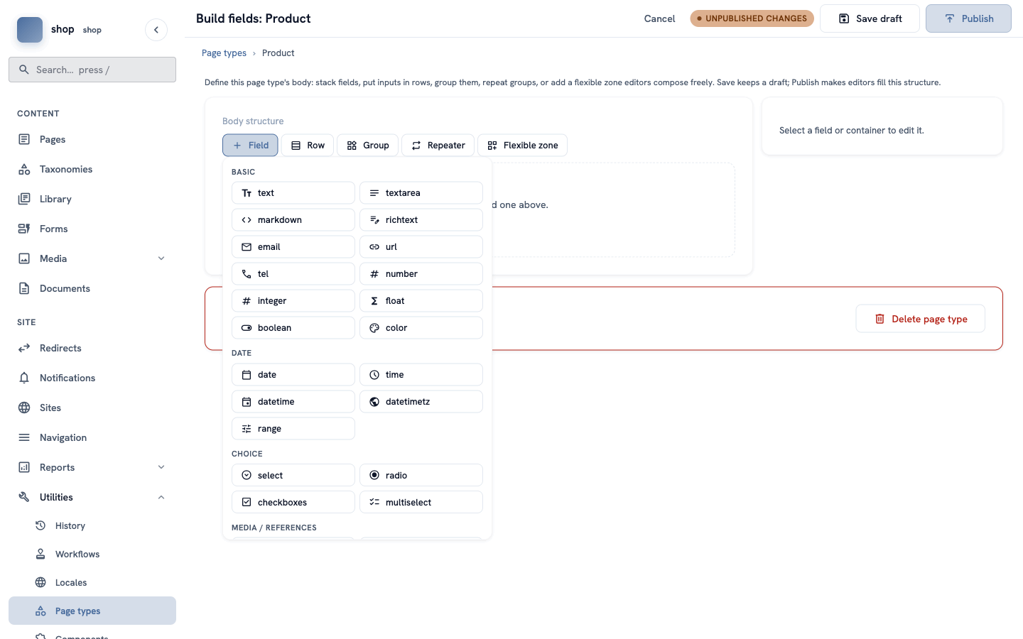Open Page types in the sidebar
The width and height of the screenshot is (1023, 639).
pyautogui.click(x=92, y=611)
